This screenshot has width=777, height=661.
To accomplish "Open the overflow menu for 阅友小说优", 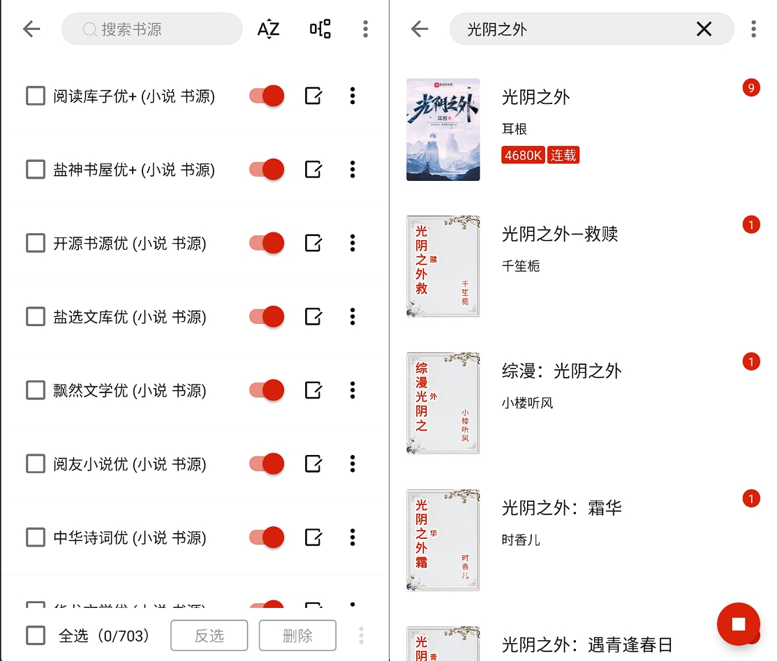I will pyautogui.click(x=353, y=463).
